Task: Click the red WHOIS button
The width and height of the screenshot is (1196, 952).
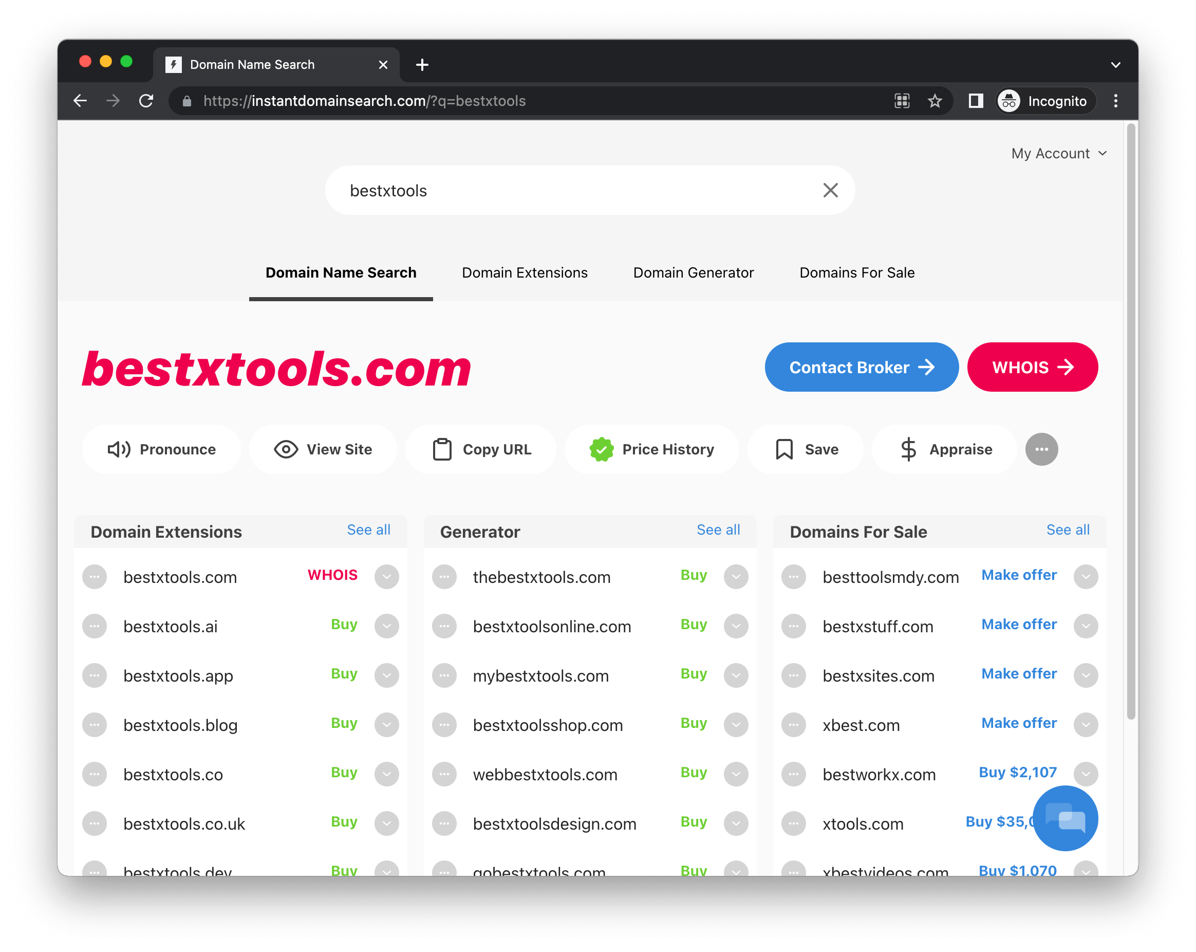Action: 1032,367
